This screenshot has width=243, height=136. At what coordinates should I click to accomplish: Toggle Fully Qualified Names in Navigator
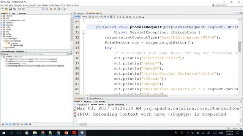point(22,124)
